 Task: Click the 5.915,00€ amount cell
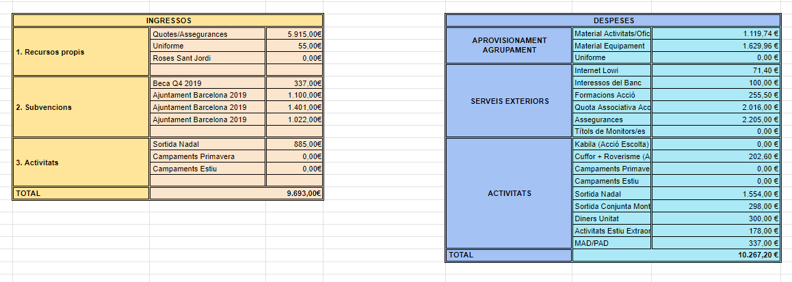coord(295,34)
